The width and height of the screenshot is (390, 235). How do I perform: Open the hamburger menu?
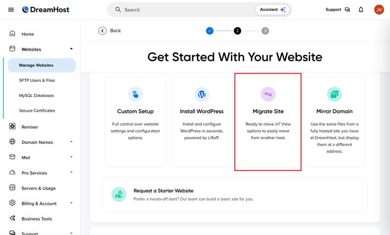pyautogui.click(x=11, y=10)
